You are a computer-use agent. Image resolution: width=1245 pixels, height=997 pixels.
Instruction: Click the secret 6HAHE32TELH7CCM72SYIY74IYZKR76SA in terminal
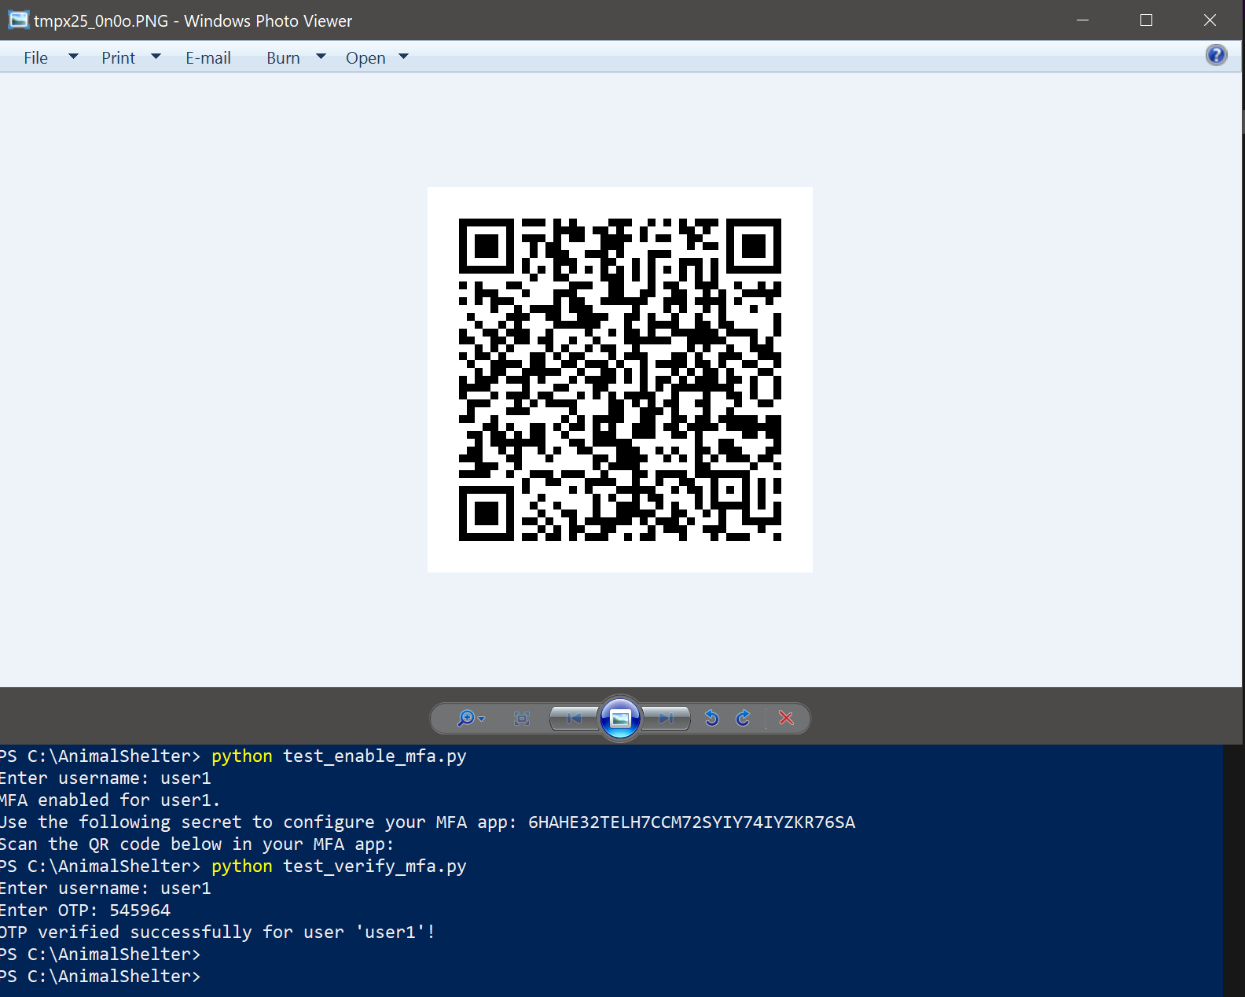(x=692, y=822)
